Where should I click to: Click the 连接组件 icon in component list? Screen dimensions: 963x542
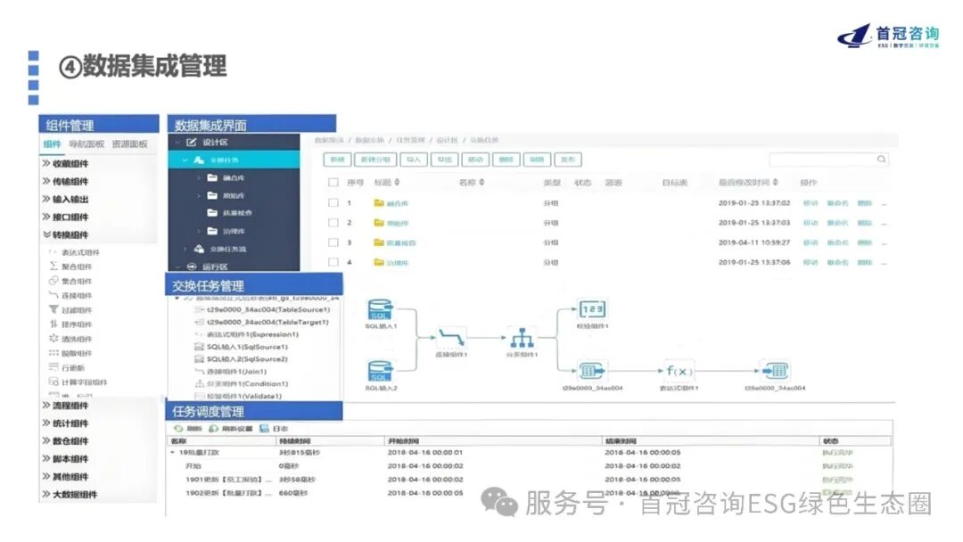pyautogui.click(x=53, y=295)
